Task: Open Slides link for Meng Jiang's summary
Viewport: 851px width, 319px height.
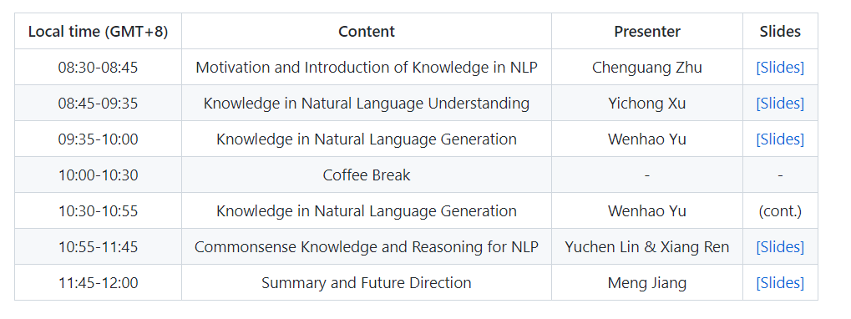Action: click(x=780, y=282)
